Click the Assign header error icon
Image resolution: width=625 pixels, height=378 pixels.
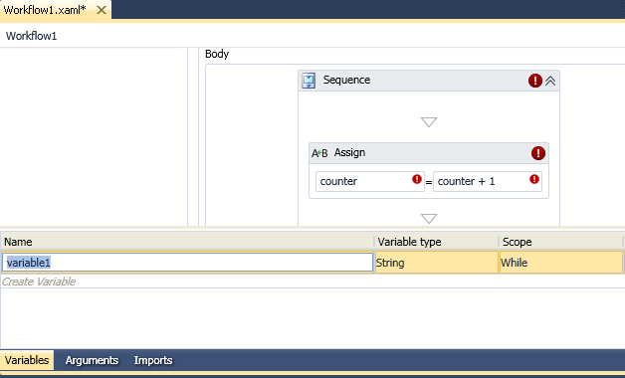538,153
